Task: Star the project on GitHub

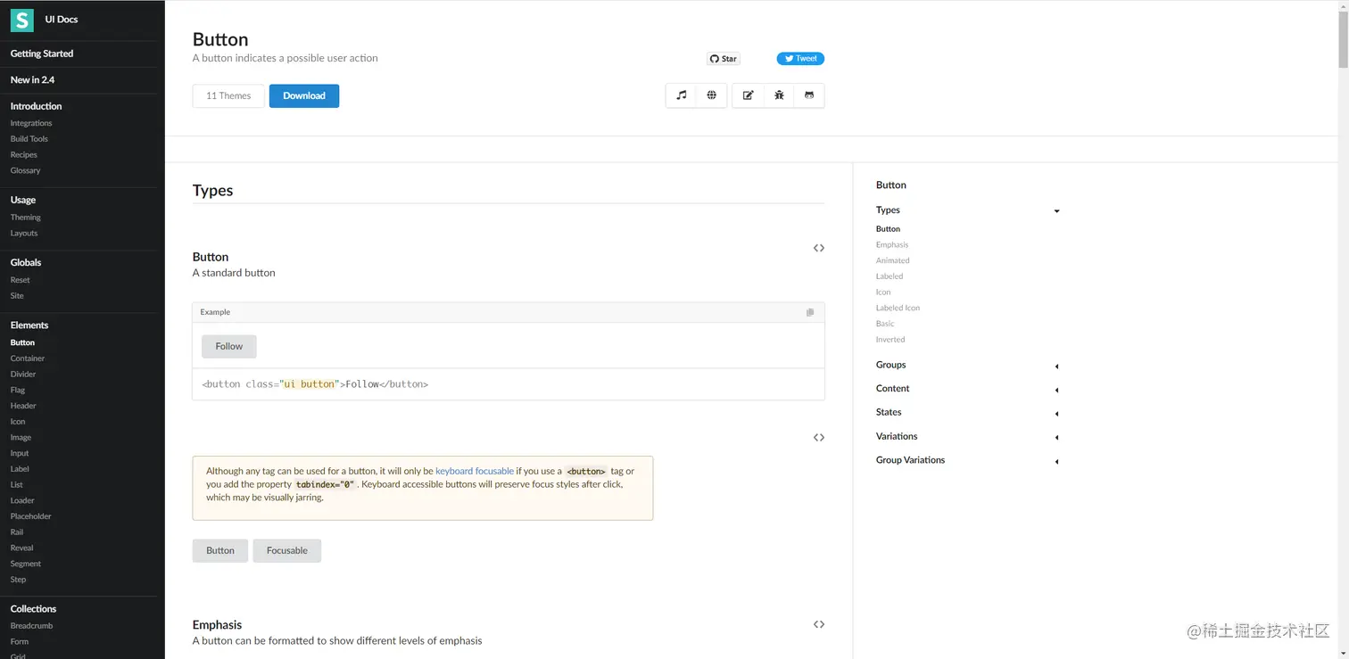Action: 724,59
